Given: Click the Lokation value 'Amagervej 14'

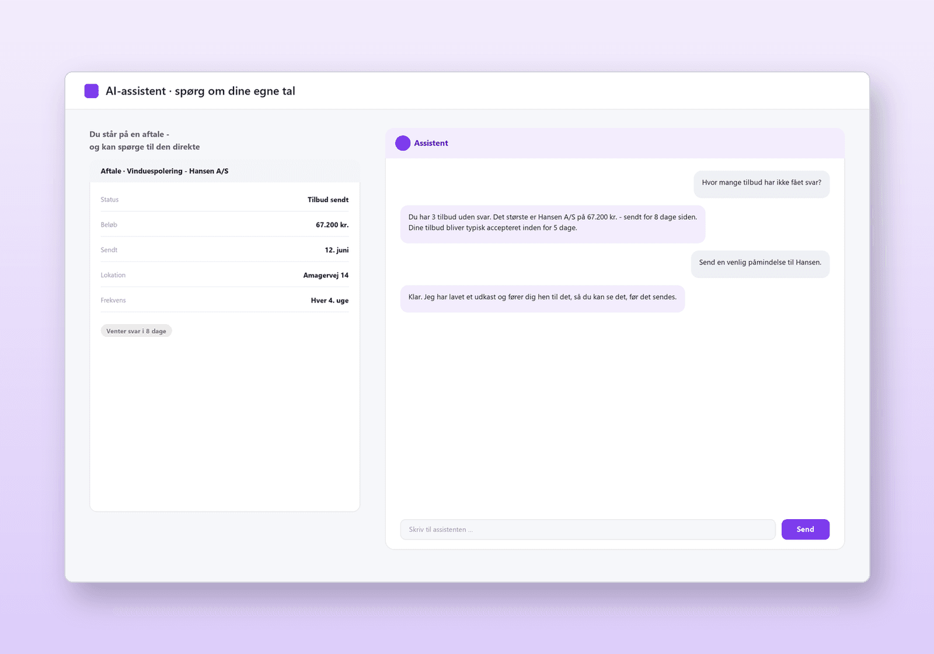Looking at the screenshot, I should click(326, 275).
